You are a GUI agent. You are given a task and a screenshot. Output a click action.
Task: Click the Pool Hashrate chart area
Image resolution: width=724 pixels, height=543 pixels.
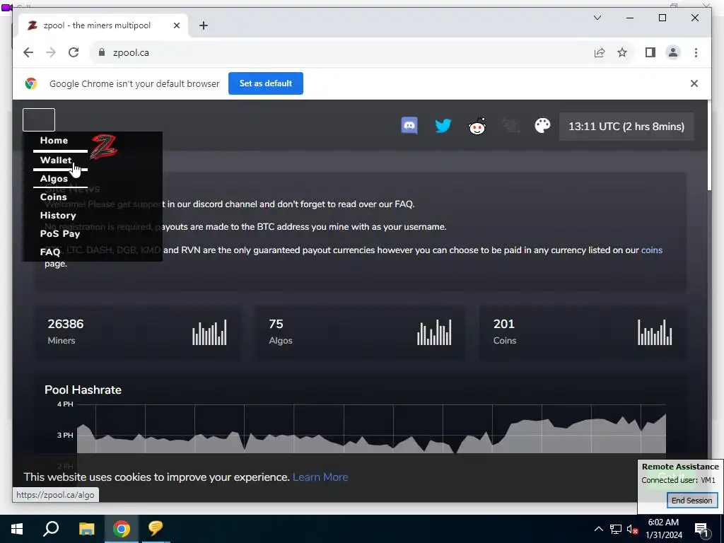371,429
